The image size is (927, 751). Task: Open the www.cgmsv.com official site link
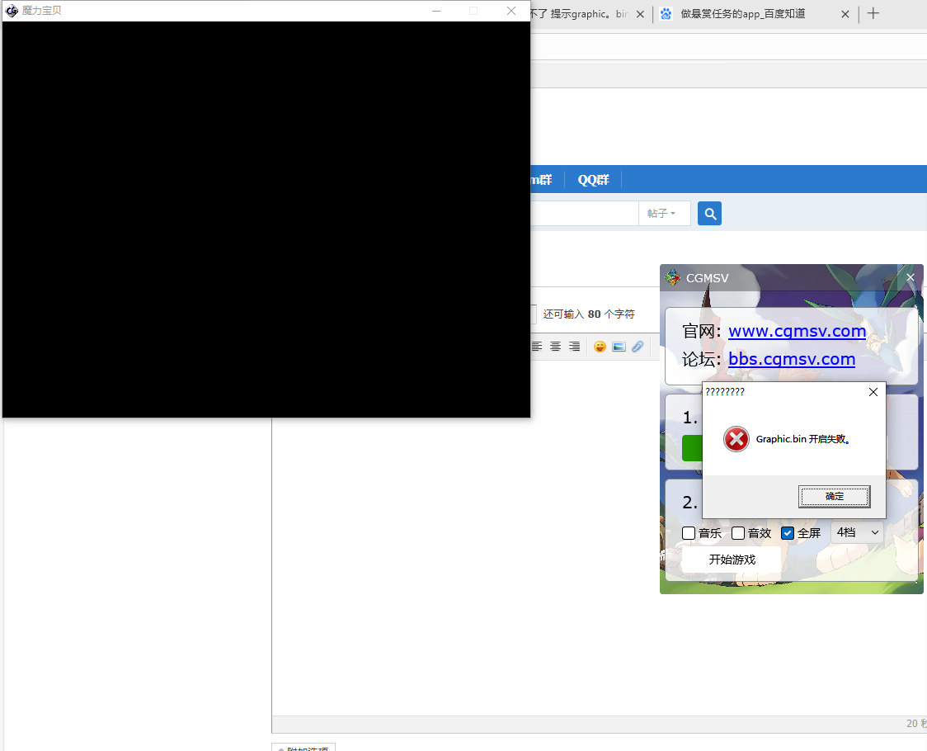[x=797, y=331]
